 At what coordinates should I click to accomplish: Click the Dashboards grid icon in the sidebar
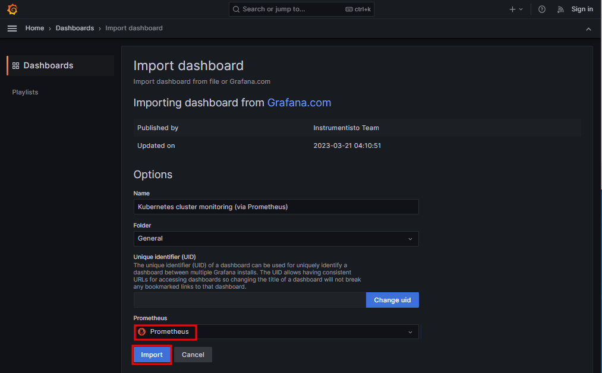pyautogui.click(x=15, y=65)
